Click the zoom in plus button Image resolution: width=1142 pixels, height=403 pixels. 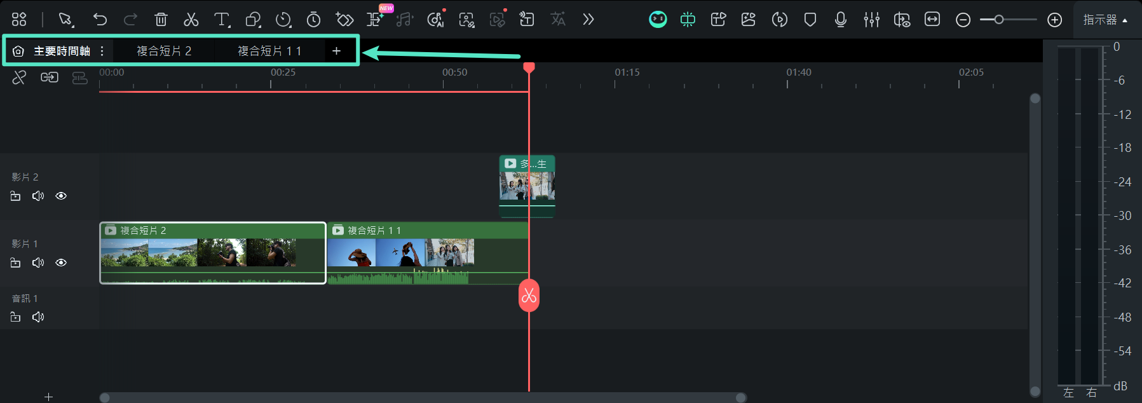(1054, 20)
